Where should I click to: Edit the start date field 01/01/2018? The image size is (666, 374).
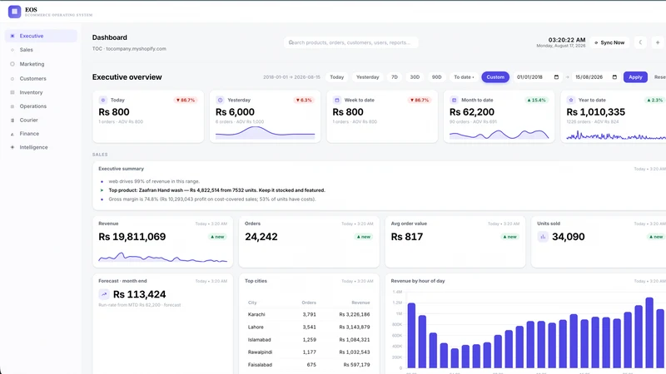click(x=538, y=77)
